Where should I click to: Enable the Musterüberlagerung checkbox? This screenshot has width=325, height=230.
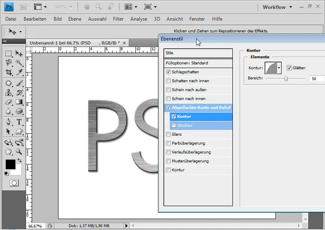[168, 161]
